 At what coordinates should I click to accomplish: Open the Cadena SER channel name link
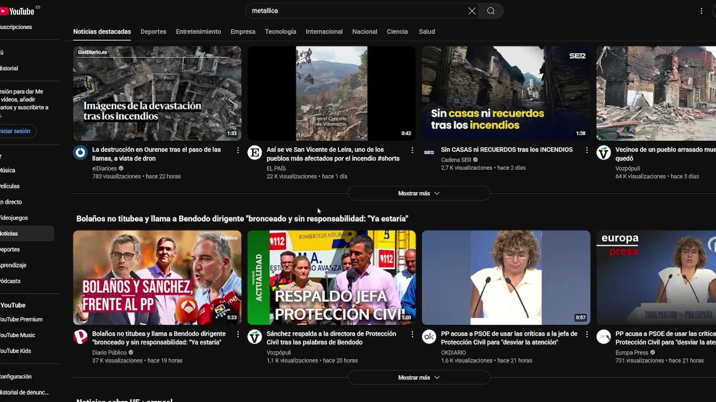tap(456, 160)
